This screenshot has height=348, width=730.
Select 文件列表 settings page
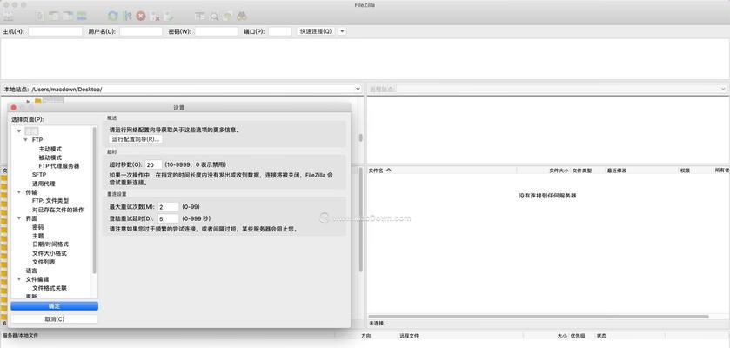point(44,262)
